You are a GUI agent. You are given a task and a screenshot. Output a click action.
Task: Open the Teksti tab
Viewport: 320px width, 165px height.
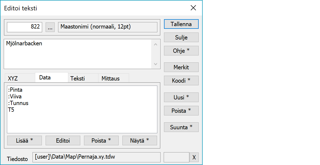click(x=78, y=78)
